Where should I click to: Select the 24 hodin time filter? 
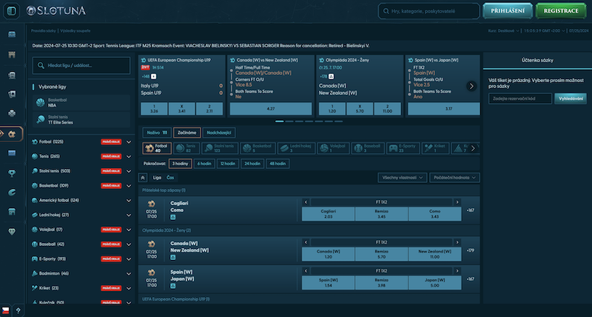(252, 163)
